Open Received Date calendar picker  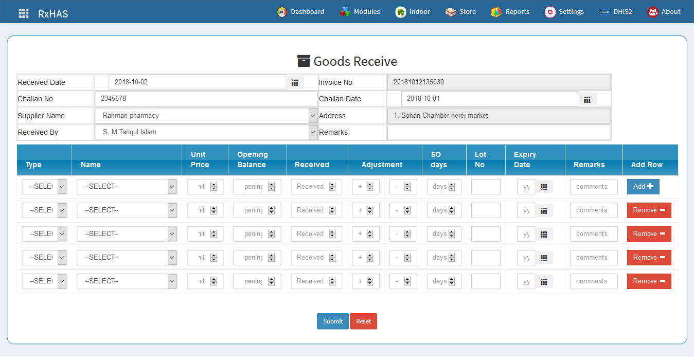(295, 82)
